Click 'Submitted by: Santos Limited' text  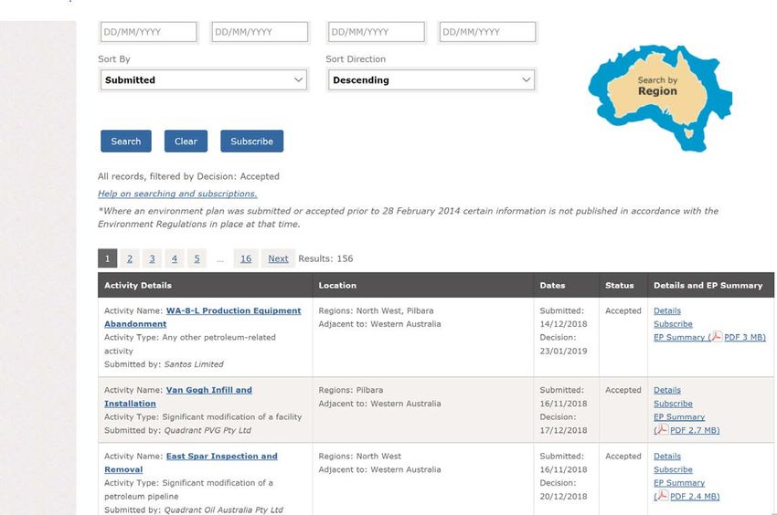(164, 364)
